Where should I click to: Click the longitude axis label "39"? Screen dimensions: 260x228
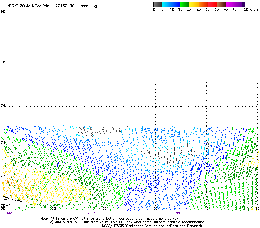click(155, 209)
